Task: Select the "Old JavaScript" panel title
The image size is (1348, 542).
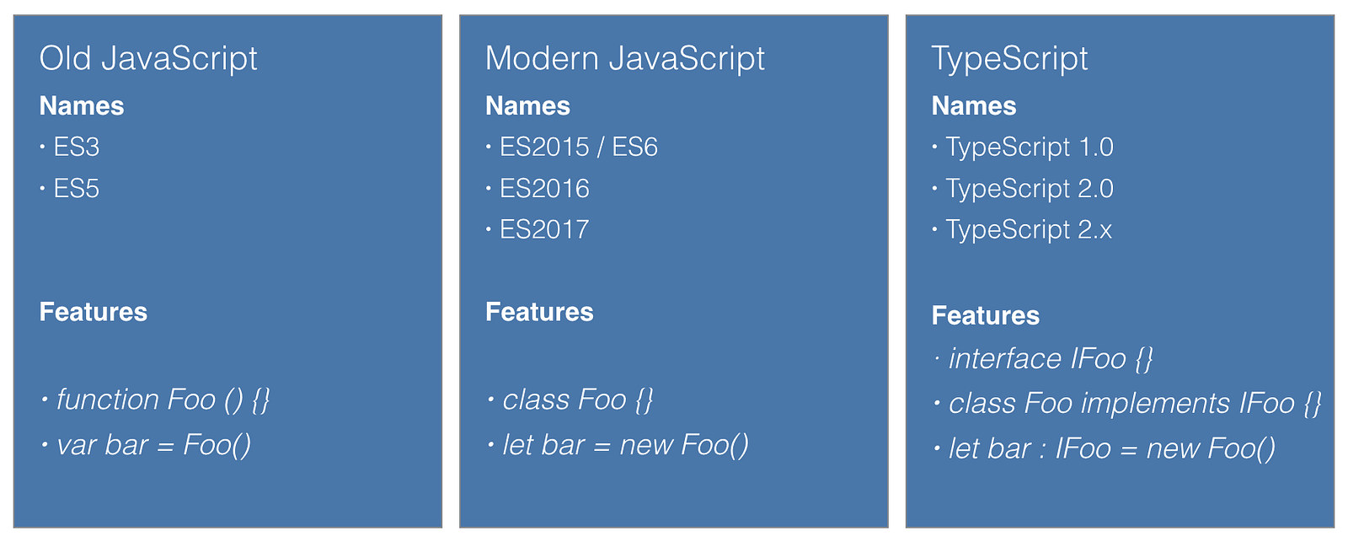Action: pos(148,58)
